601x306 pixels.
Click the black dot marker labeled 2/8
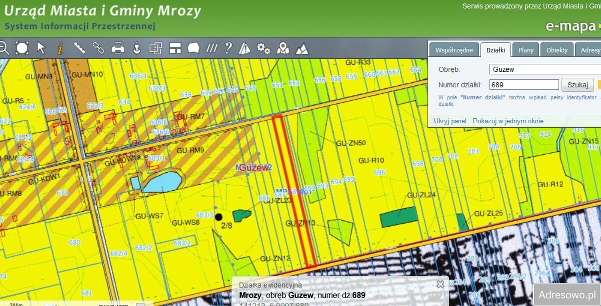[218, 217]
